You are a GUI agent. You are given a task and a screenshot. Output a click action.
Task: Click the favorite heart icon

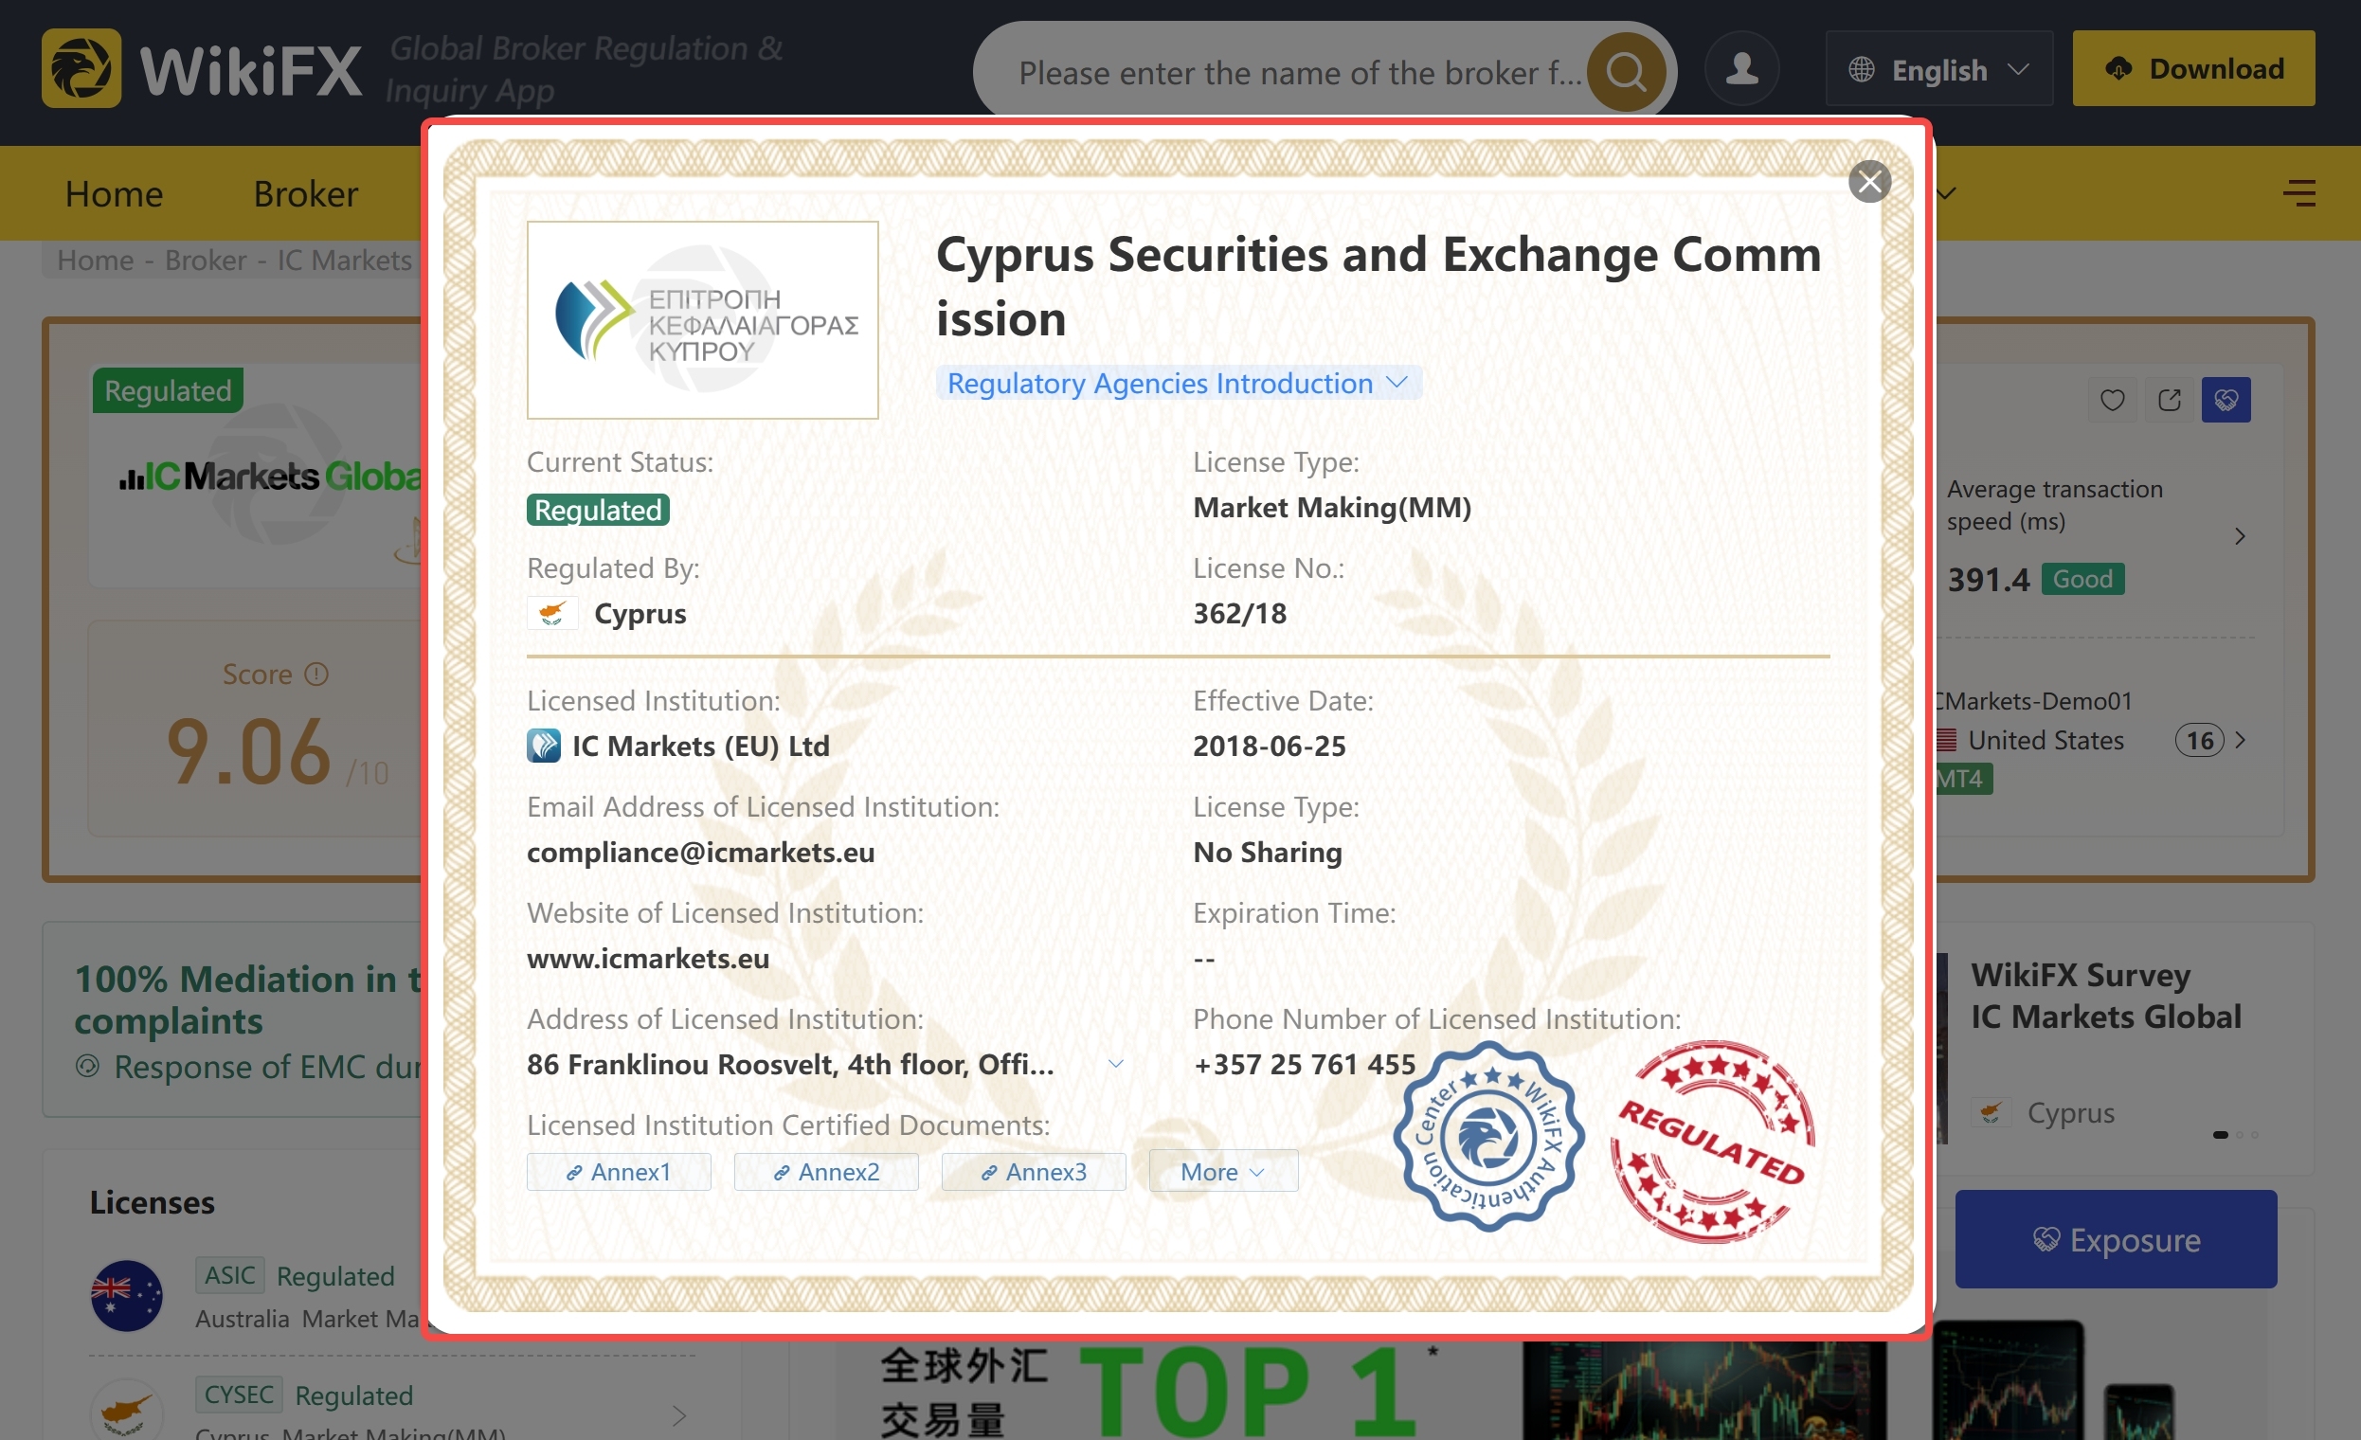click(x=2113, y=400)
